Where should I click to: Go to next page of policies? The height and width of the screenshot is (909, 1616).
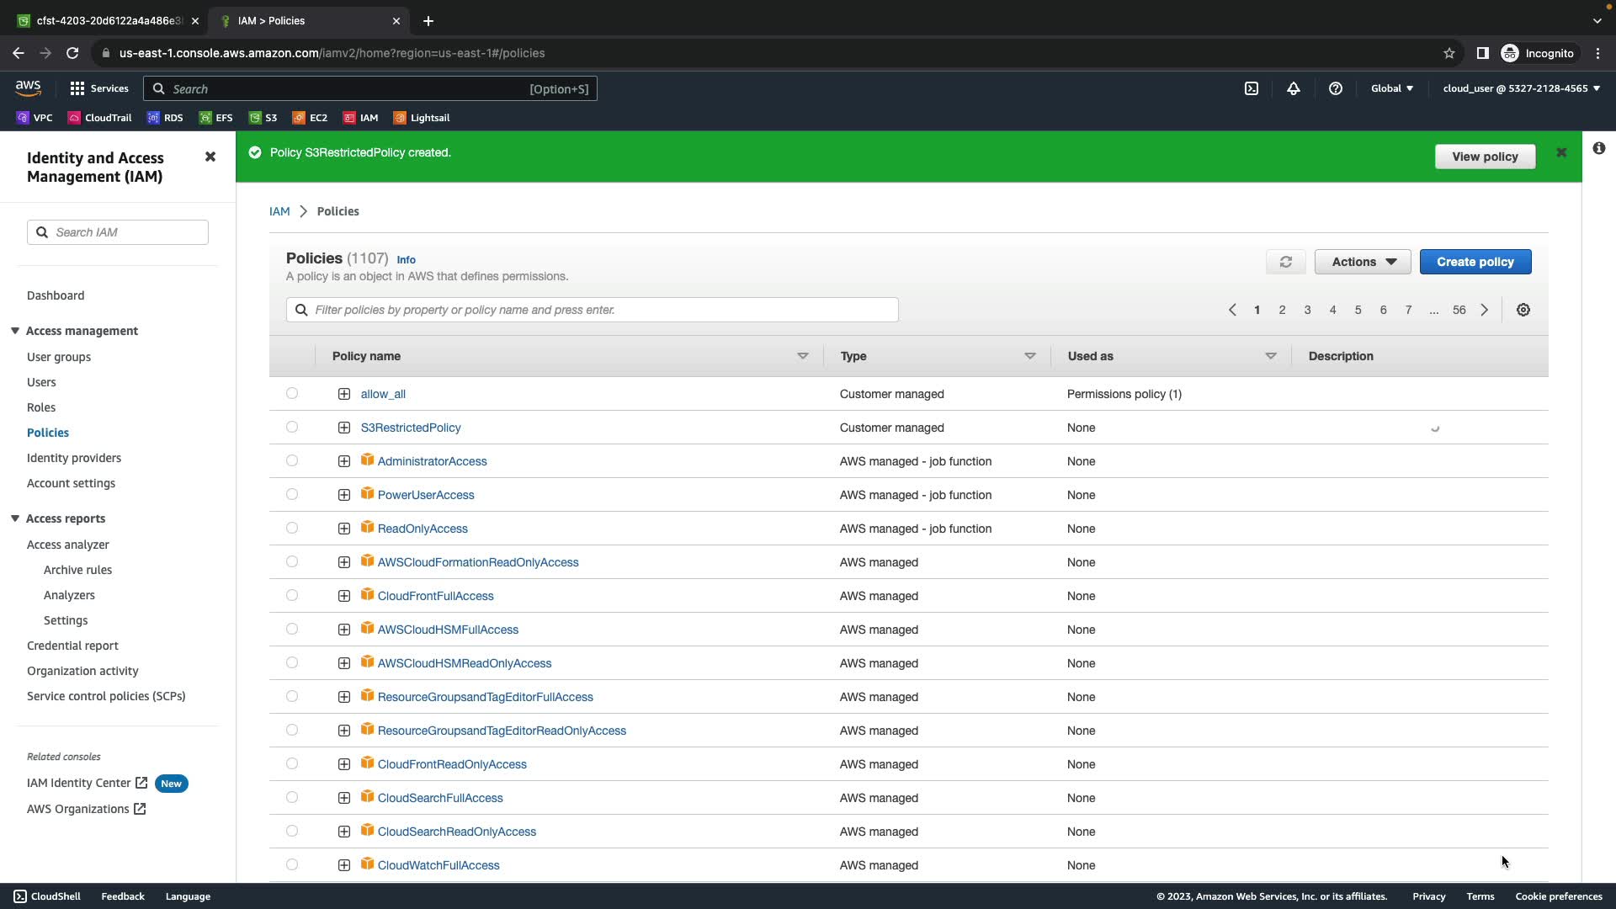click(x=1485, y=310)
